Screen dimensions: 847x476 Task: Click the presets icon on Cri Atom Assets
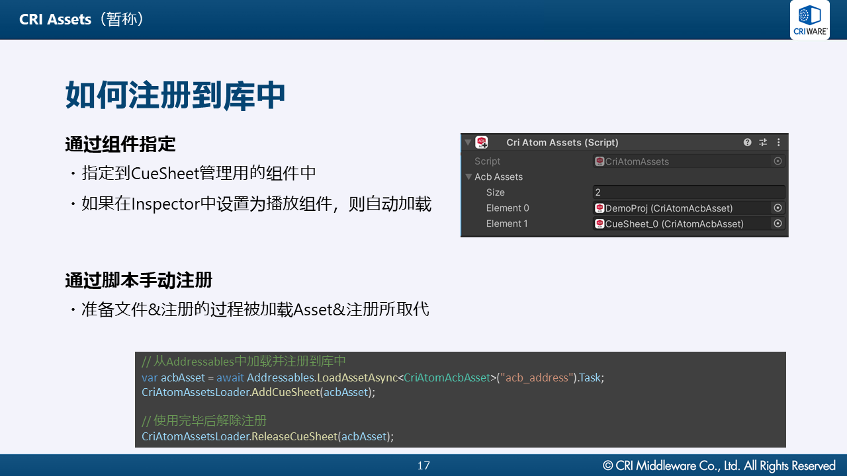coord(762,142)
